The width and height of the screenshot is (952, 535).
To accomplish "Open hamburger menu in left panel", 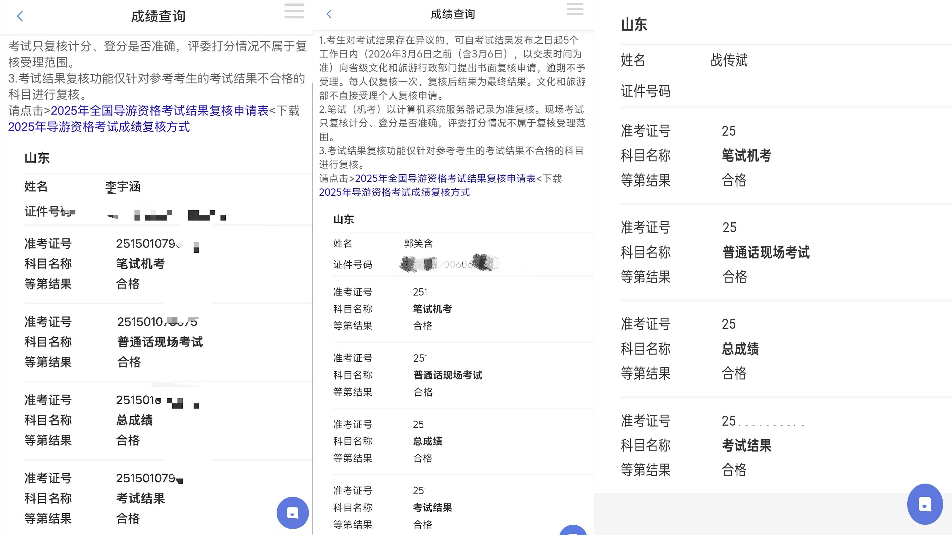I will coord(294,11).
